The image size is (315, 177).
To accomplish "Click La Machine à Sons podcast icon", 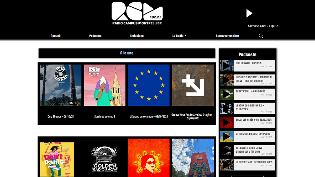I will click(x=226, y=136).
